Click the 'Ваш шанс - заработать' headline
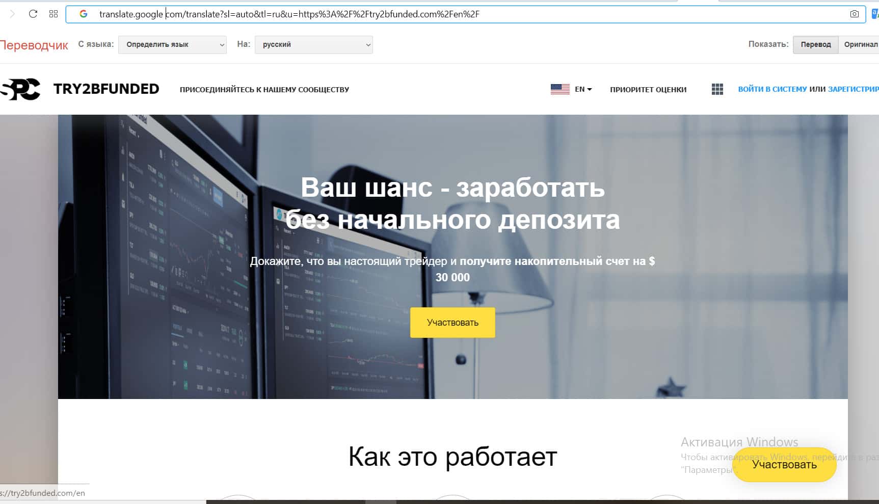 [452, 187]
